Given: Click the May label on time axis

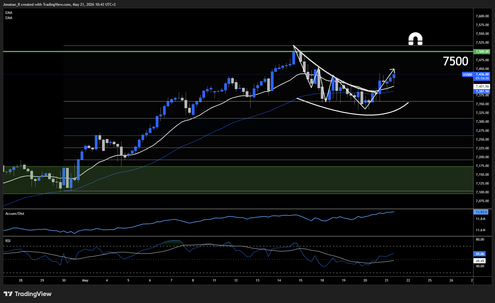Looking at the screenshot, I should (85, 280).
